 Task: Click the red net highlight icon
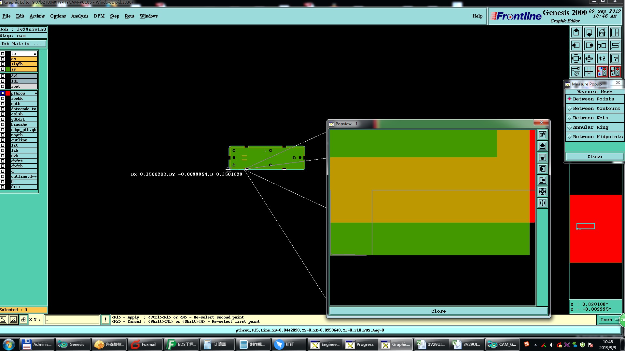602,71
